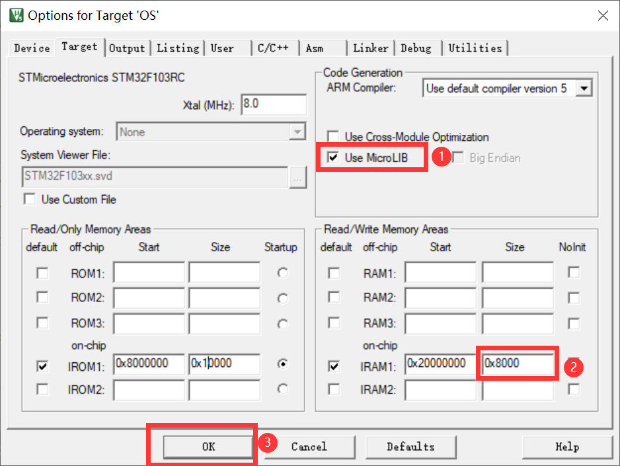Click the RAM1 Start field
The width and height of the screenshot is (620, 466).
[440, 272]
